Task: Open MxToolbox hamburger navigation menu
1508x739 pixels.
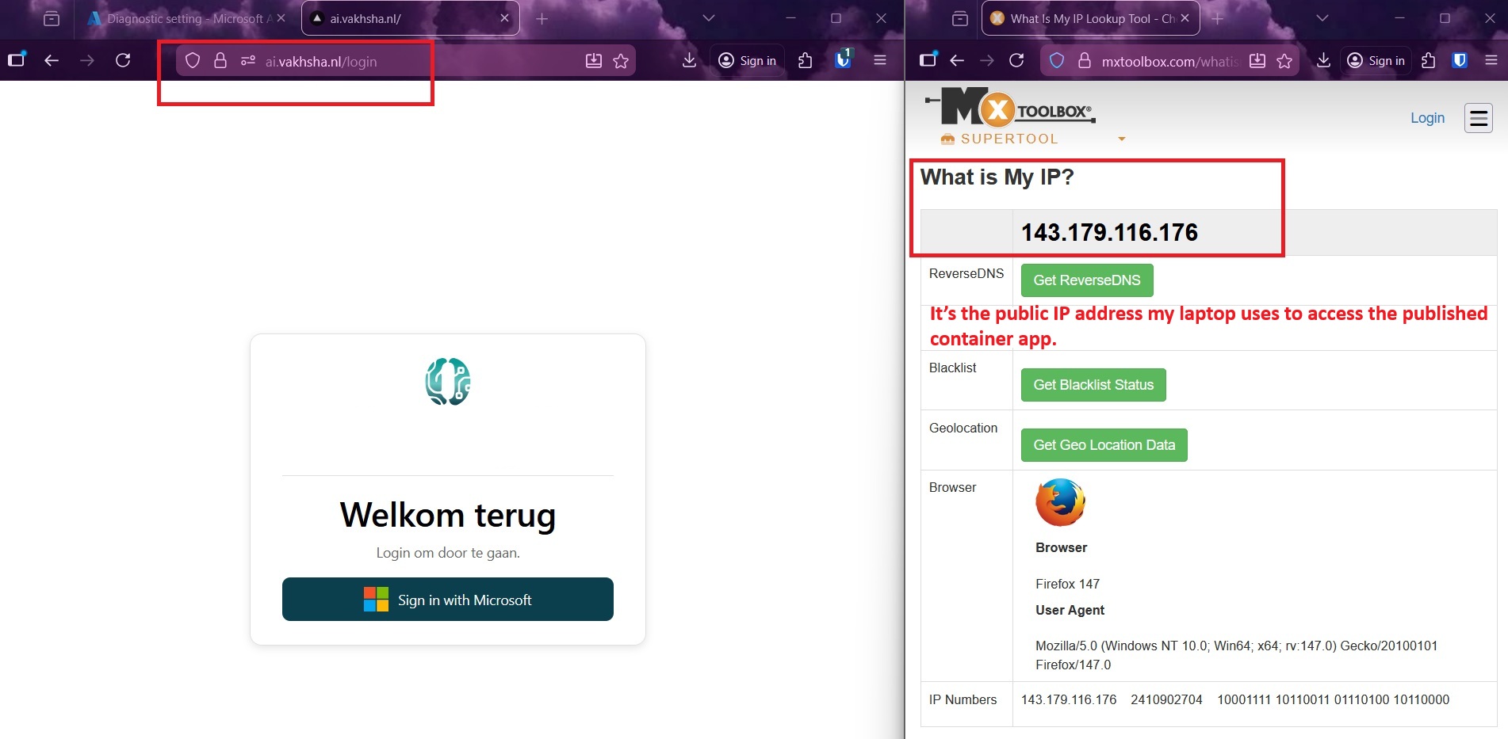Action: pyautogui.click(x=1478, y=118)
